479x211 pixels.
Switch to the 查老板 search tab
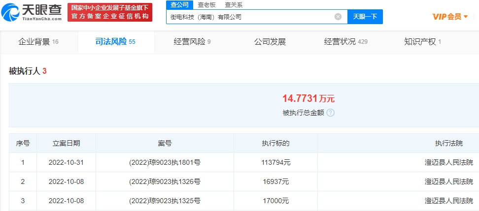tap(206, 5)
